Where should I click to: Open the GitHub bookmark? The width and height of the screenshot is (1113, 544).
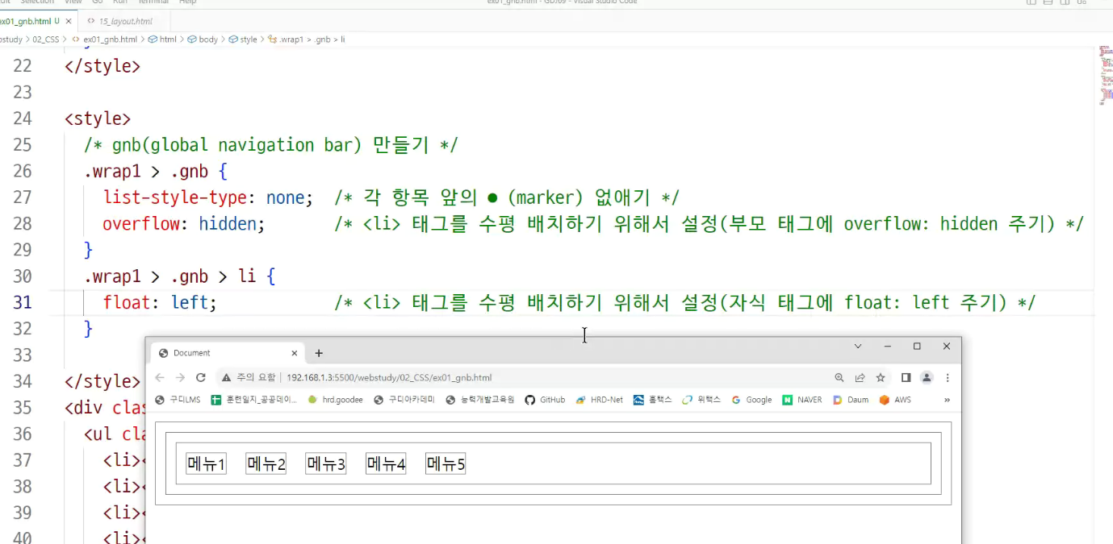click(545, 400)
